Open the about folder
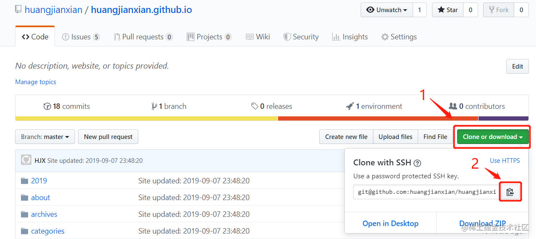This screenshot has height=239, width=536. pos(41,198)
